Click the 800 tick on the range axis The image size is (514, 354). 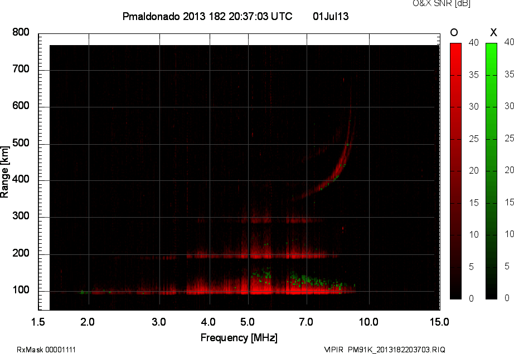(21, 33)
